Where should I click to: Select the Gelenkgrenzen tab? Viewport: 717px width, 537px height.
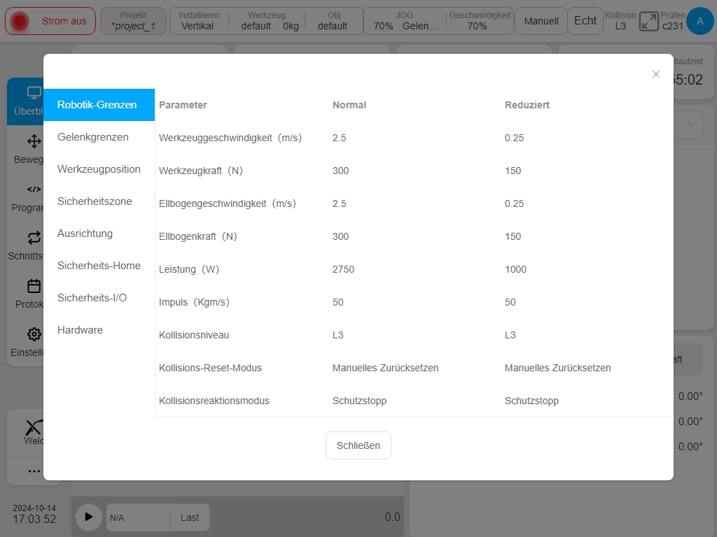tap(99, 137)
